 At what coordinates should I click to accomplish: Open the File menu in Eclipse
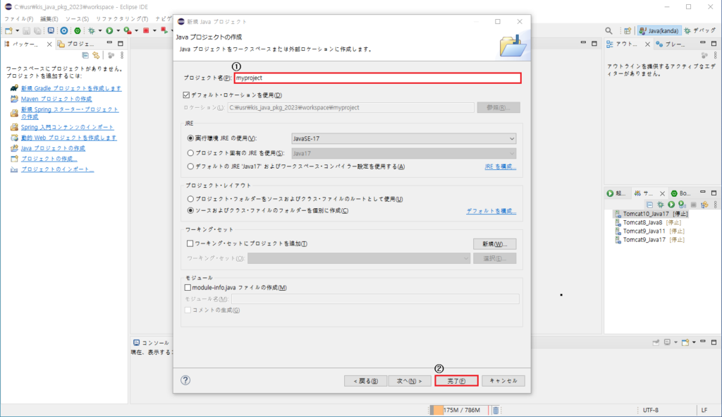[19, 19]
